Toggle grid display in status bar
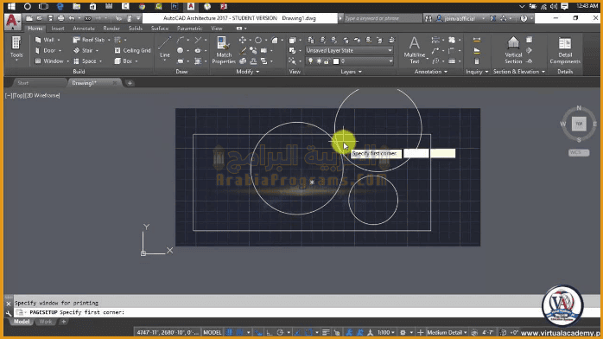Image resolution: width=603 pixels, height=339 pixels. [230, 332]
